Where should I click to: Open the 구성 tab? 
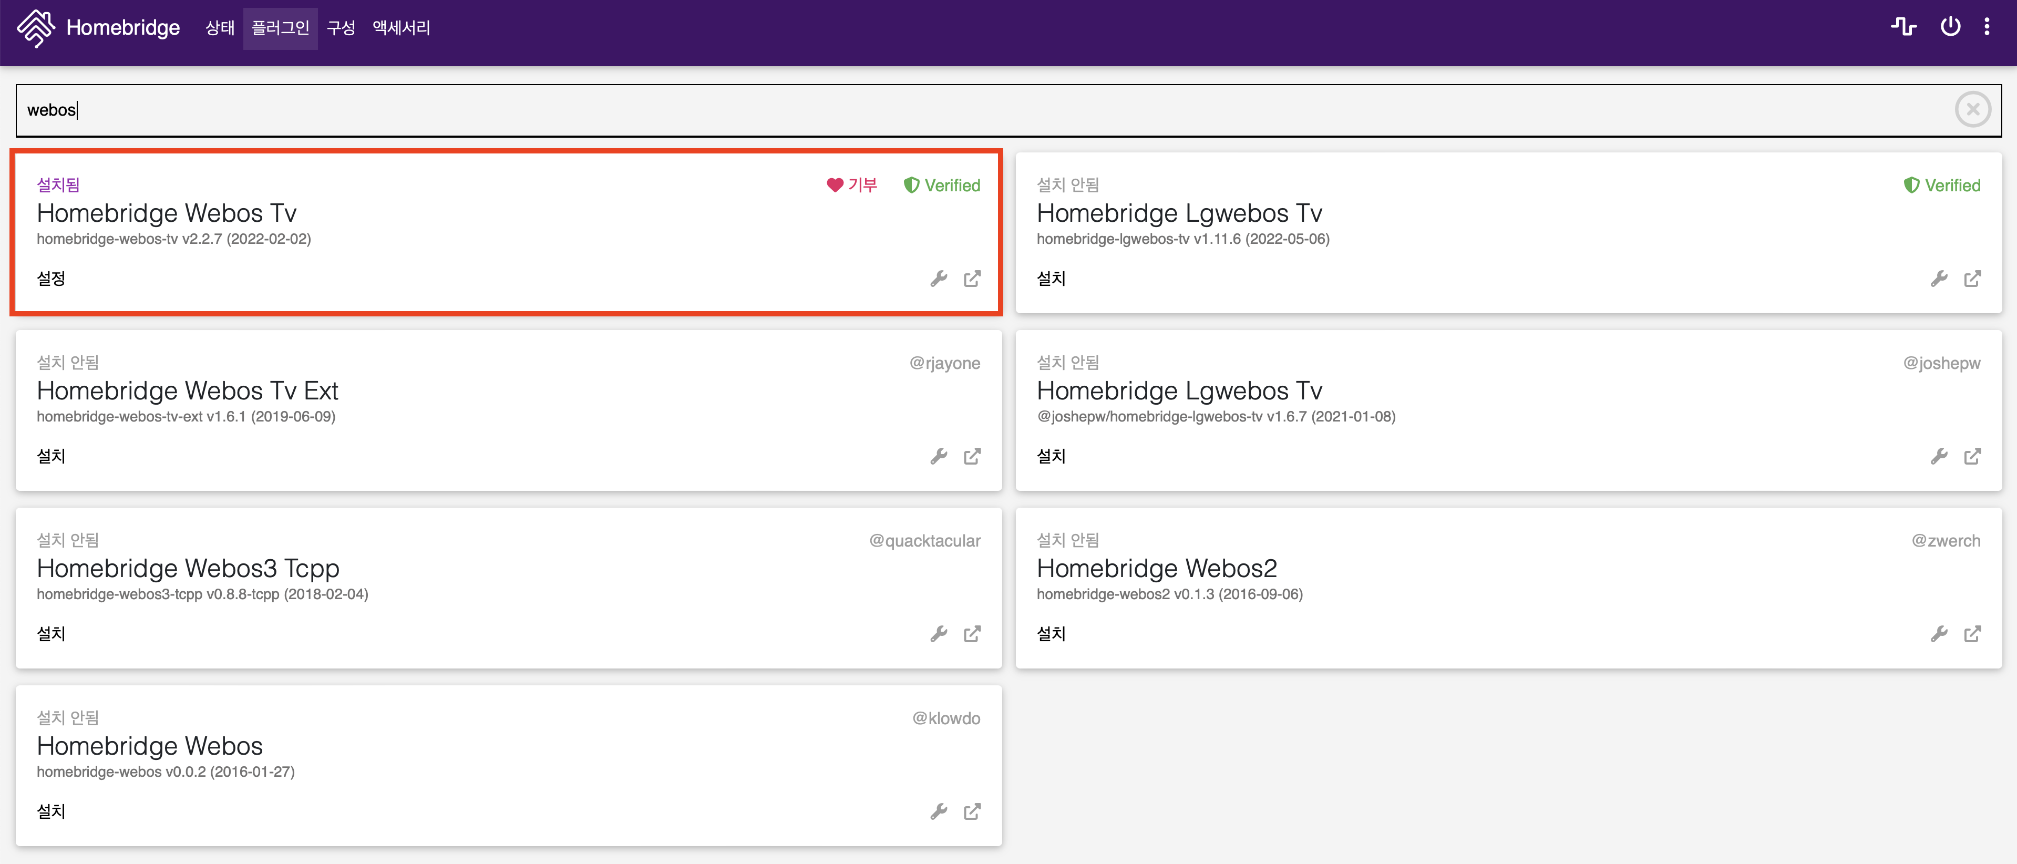[341, 28]
